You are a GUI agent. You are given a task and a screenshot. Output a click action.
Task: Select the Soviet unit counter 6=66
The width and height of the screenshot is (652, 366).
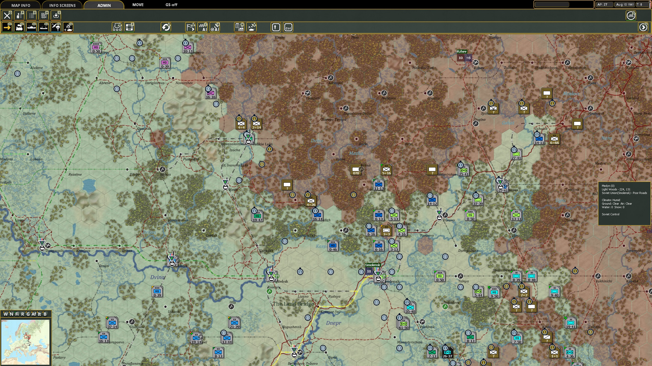(554, 139)
